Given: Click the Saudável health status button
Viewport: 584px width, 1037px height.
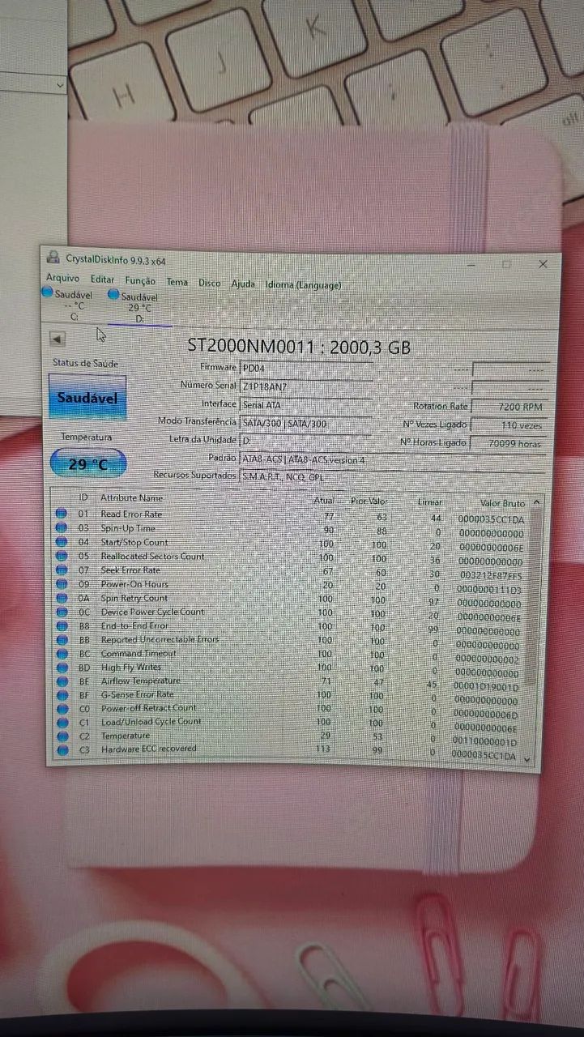Looking at the screenshot, I should tap(87, 398).
